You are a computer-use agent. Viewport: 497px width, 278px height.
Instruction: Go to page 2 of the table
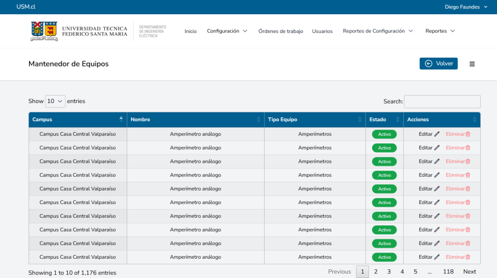376,272
